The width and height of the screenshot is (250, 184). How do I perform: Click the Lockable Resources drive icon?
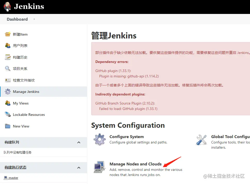8,114
